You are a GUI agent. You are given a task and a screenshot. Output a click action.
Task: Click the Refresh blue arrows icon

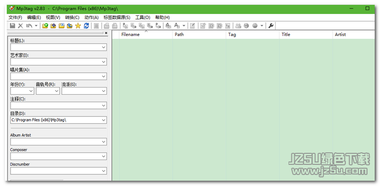point(86,25)
